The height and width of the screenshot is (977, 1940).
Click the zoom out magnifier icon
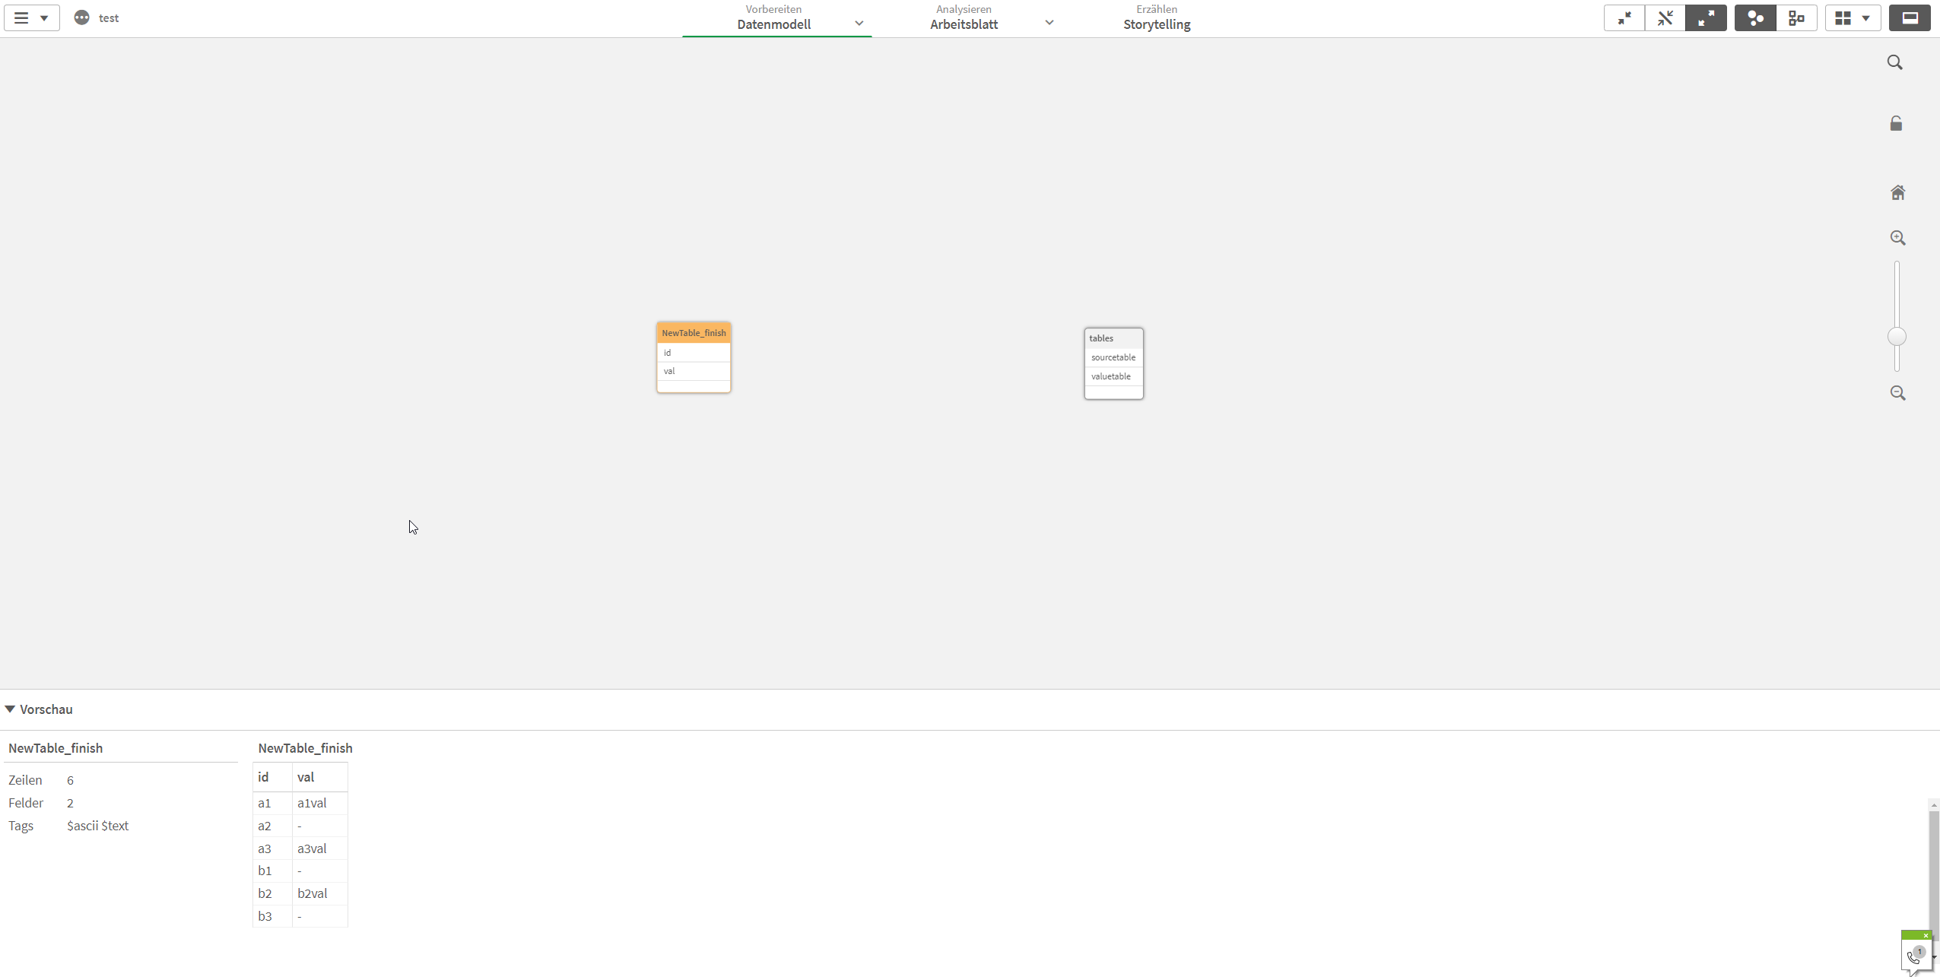click(x=1897, y=393)
